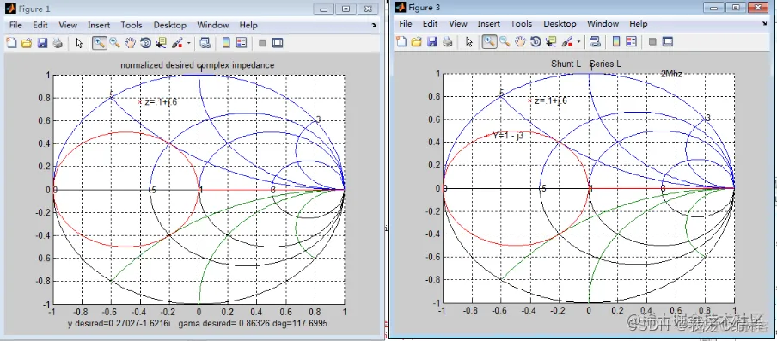
Task: Open file via folder icon in Figure 1
Action: pyautogui.click(x=27, y=43)
